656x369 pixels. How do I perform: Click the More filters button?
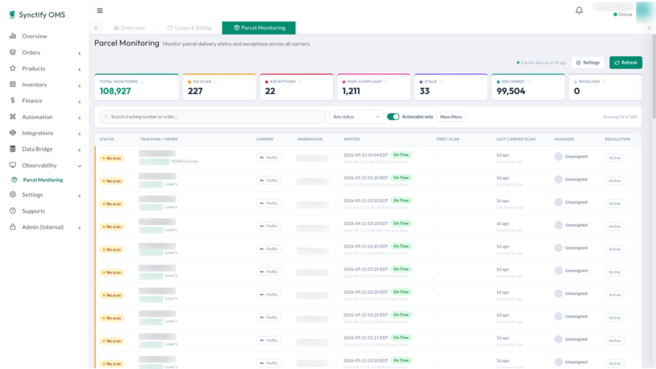point(451,117)
